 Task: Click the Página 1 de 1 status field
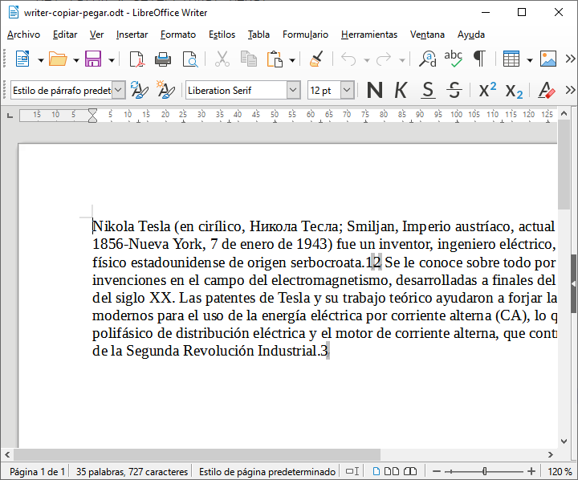click(x=37, y=471)
